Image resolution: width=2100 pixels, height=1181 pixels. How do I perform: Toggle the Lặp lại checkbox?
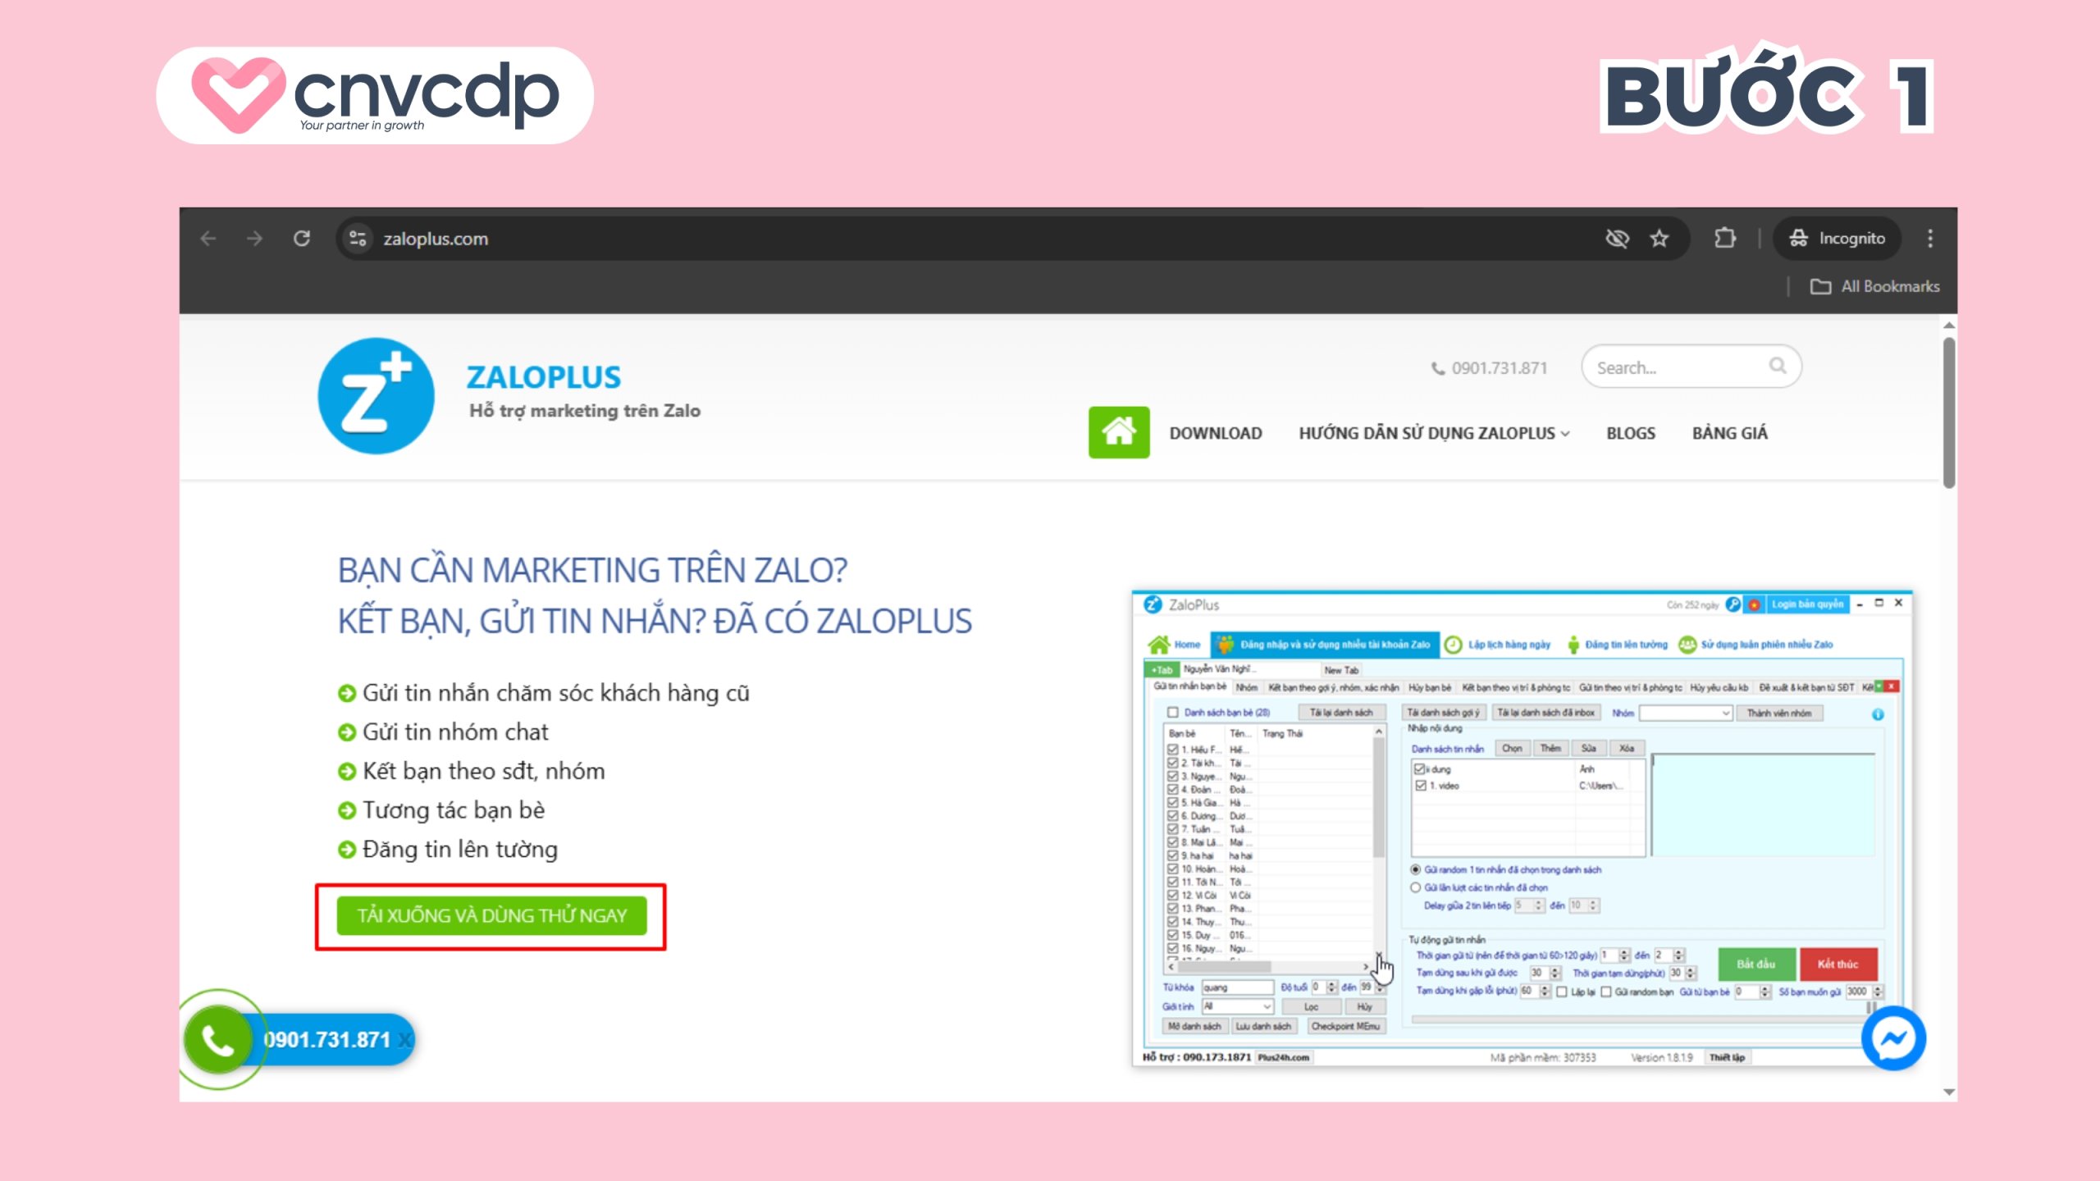(x=1562, y=992)
